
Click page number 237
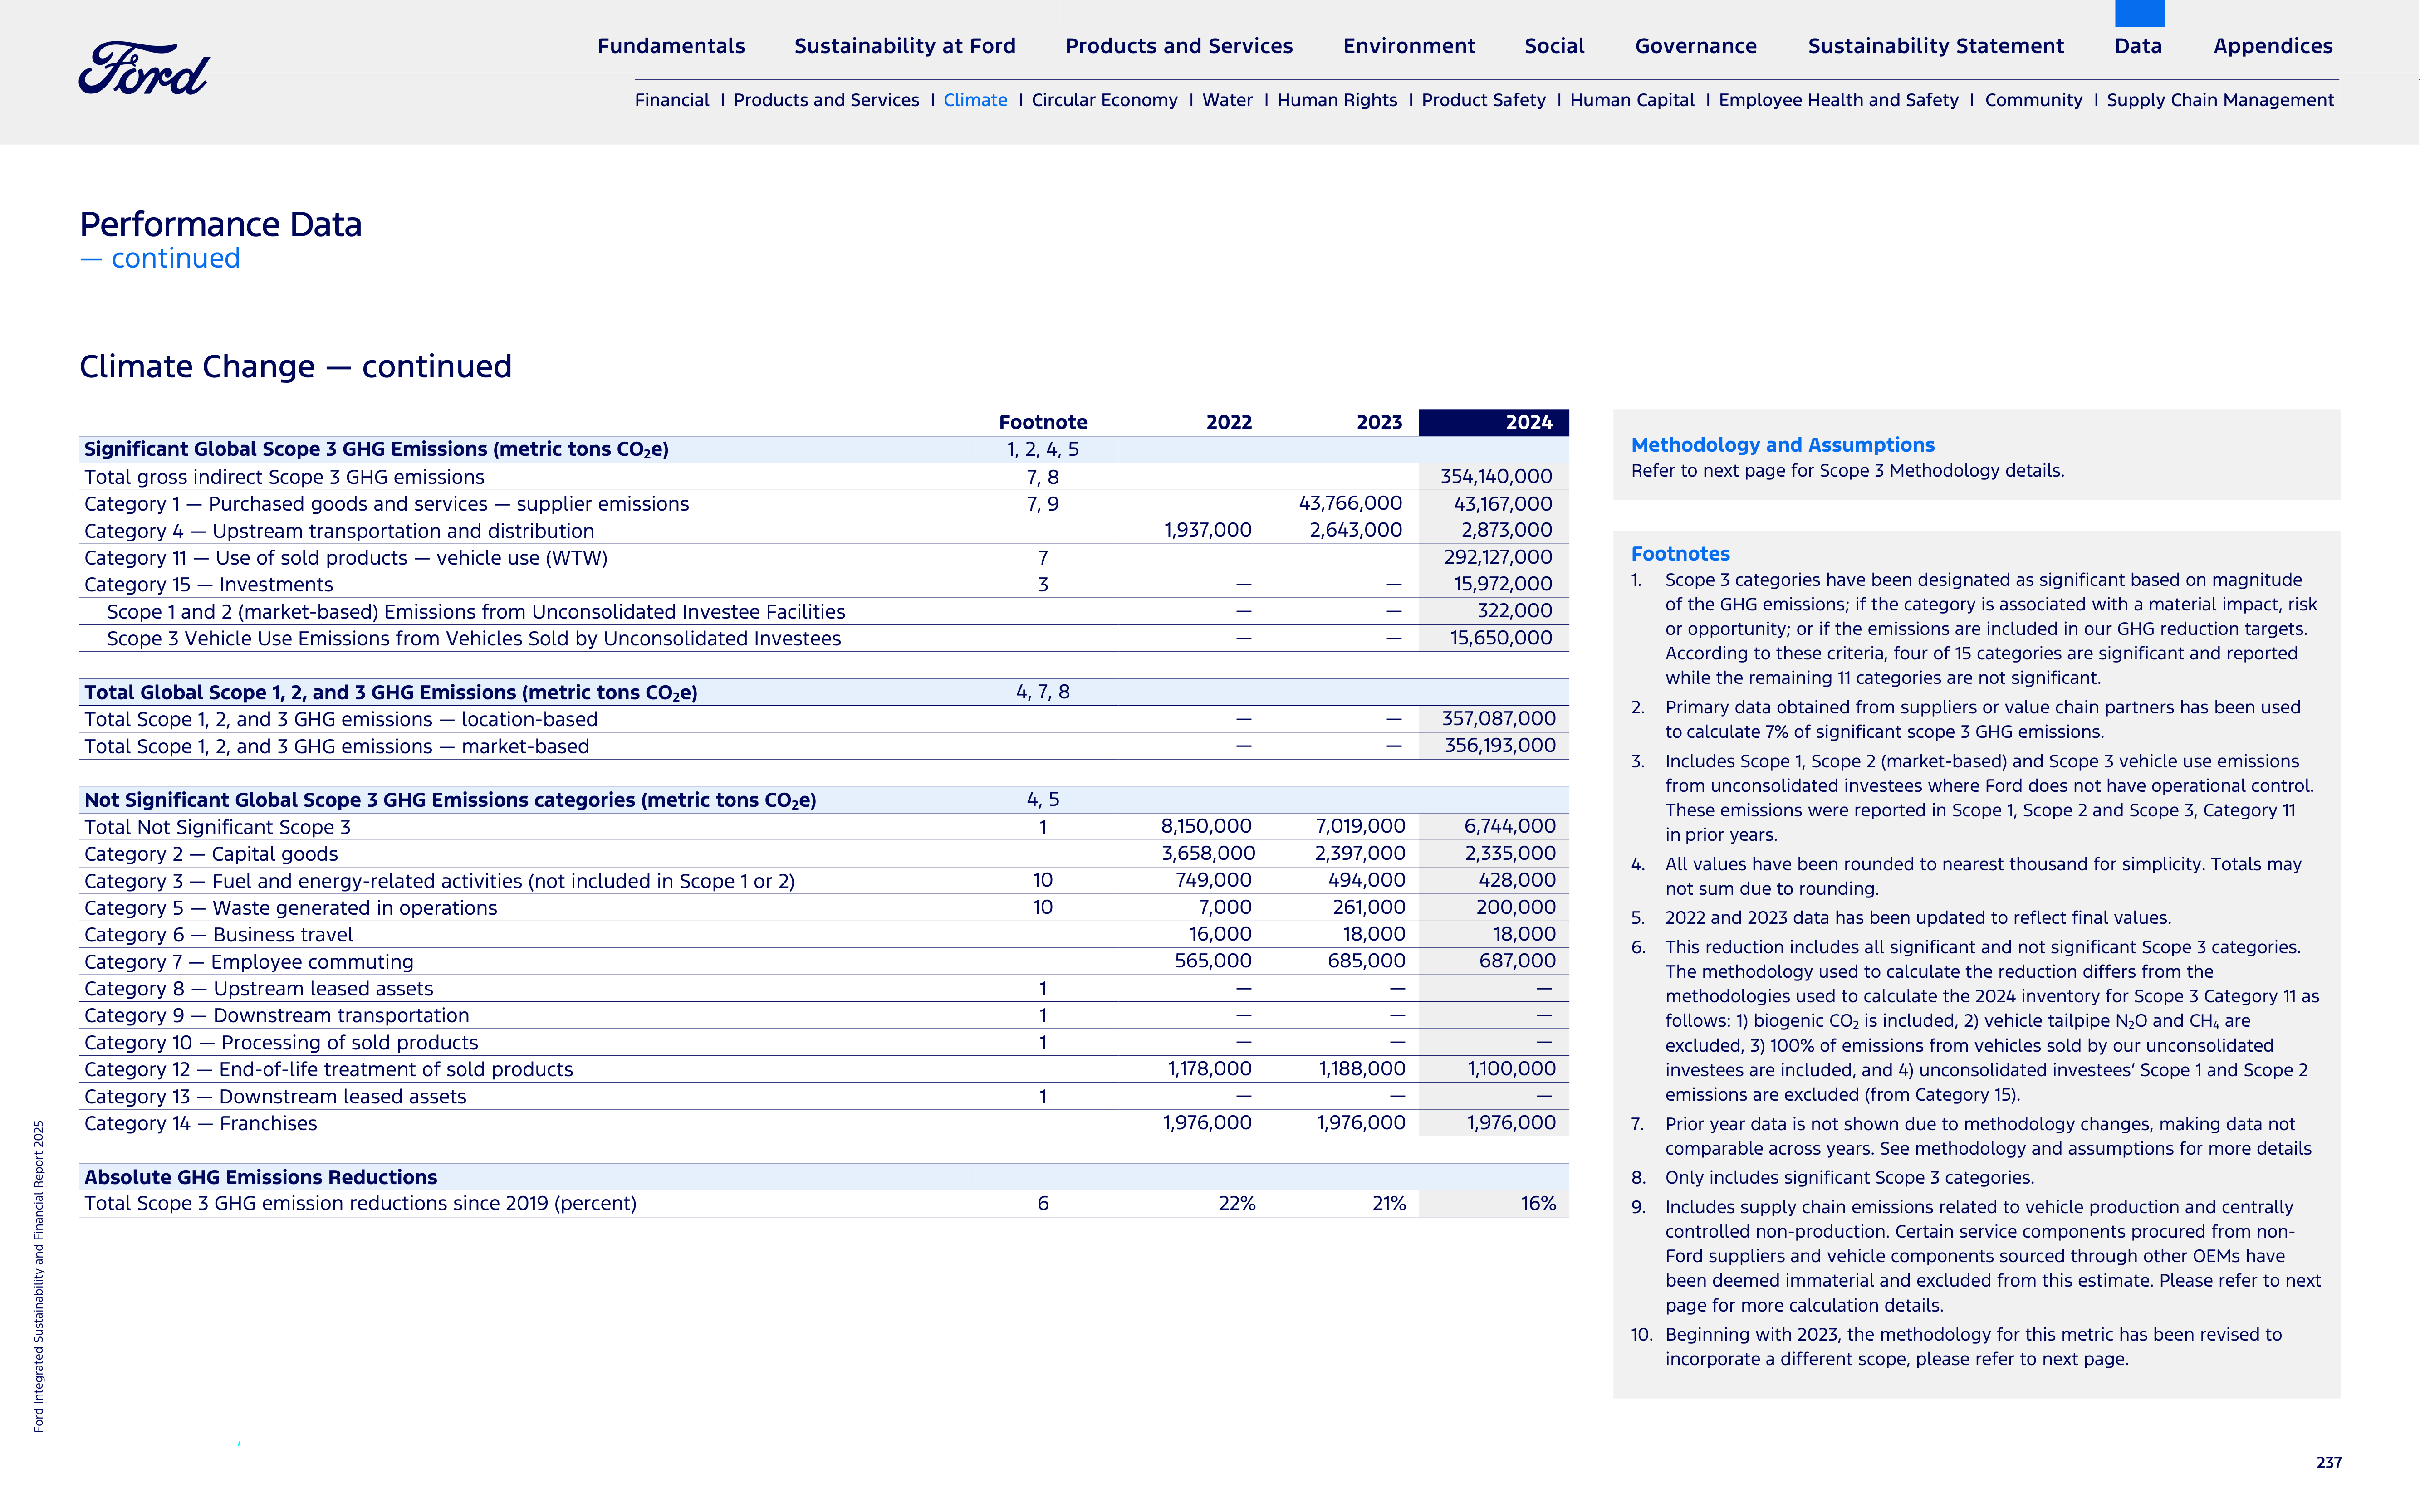point(2329,1462)
